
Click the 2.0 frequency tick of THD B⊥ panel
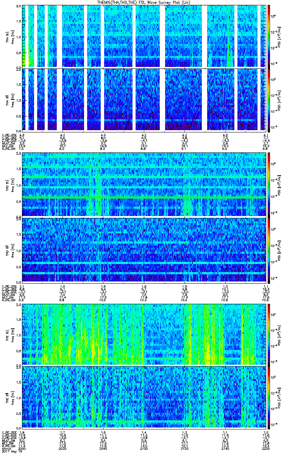[19, 154]
